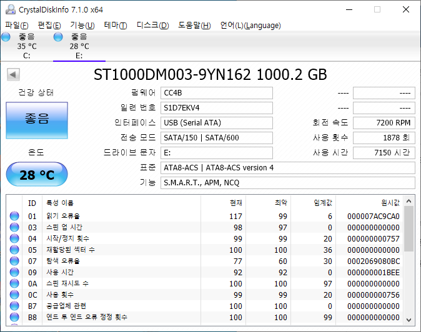421x332 pixels.
Task: Click the CrystalDiskInfo app icon in title bar
Action: [x=11, y=9]
